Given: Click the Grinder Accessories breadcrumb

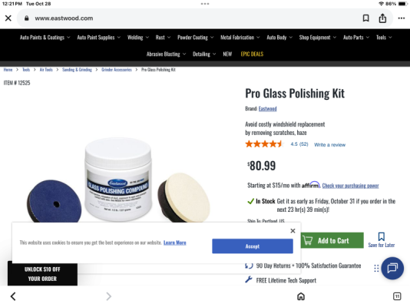Looking at the screenshot, I should (x=117, y=70).
